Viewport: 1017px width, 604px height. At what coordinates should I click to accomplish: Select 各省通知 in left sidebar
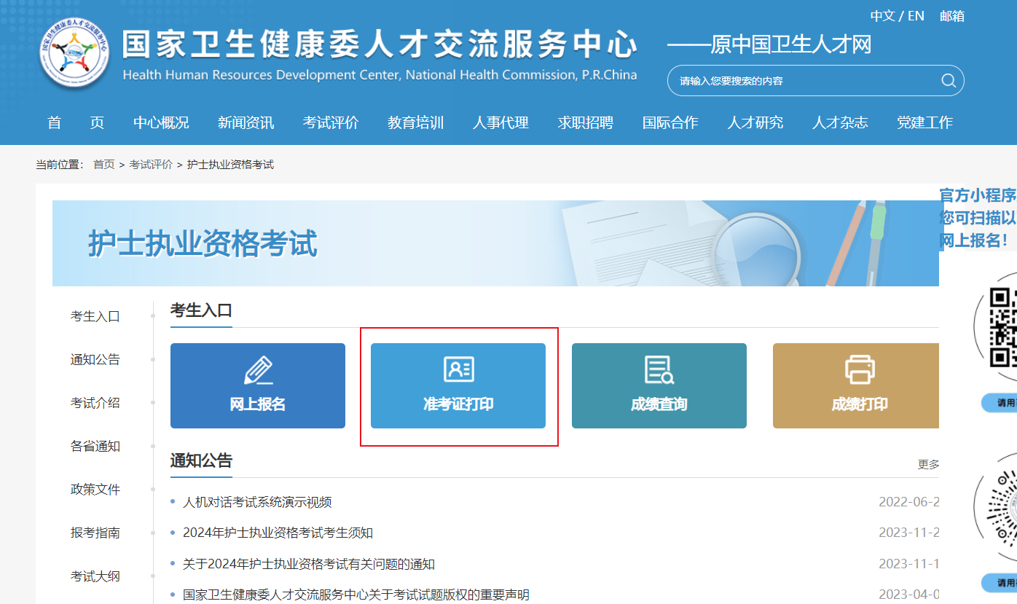coord(95,446)
